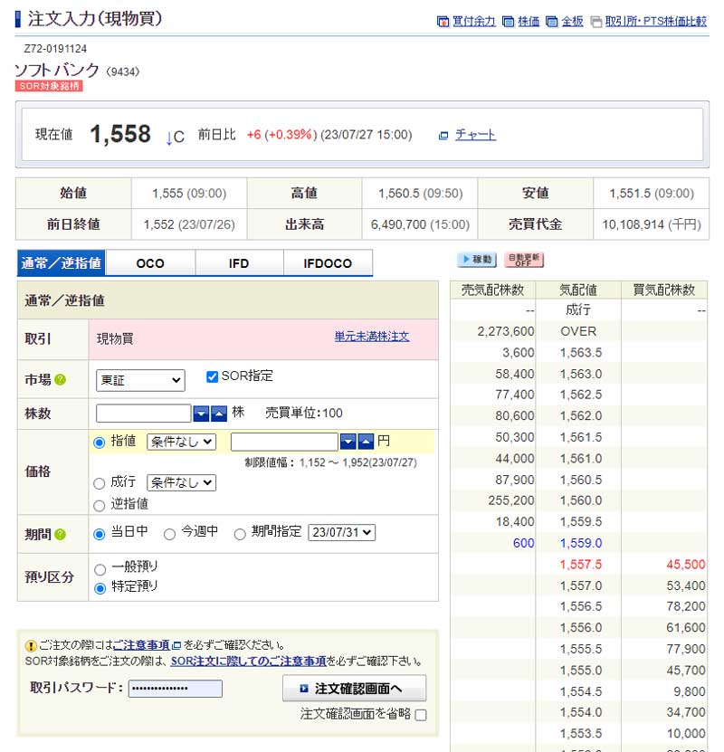Click bid price 1,556.0 in order book
Screen dimensions: 724x752
click(x=581, y=628)
